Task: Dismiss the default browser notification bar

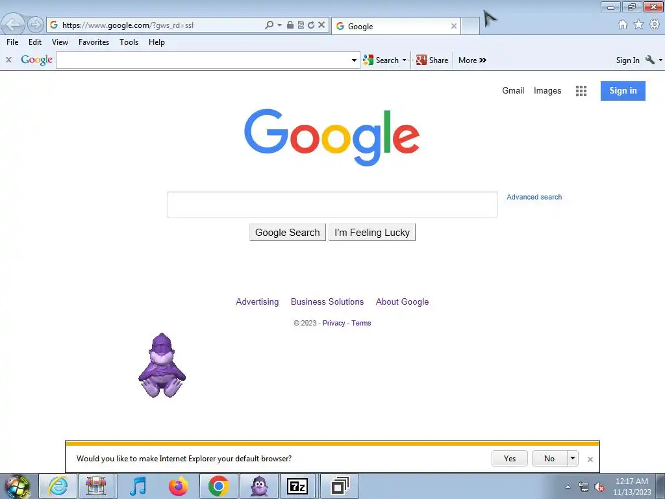Action: (x=590, y=459)
